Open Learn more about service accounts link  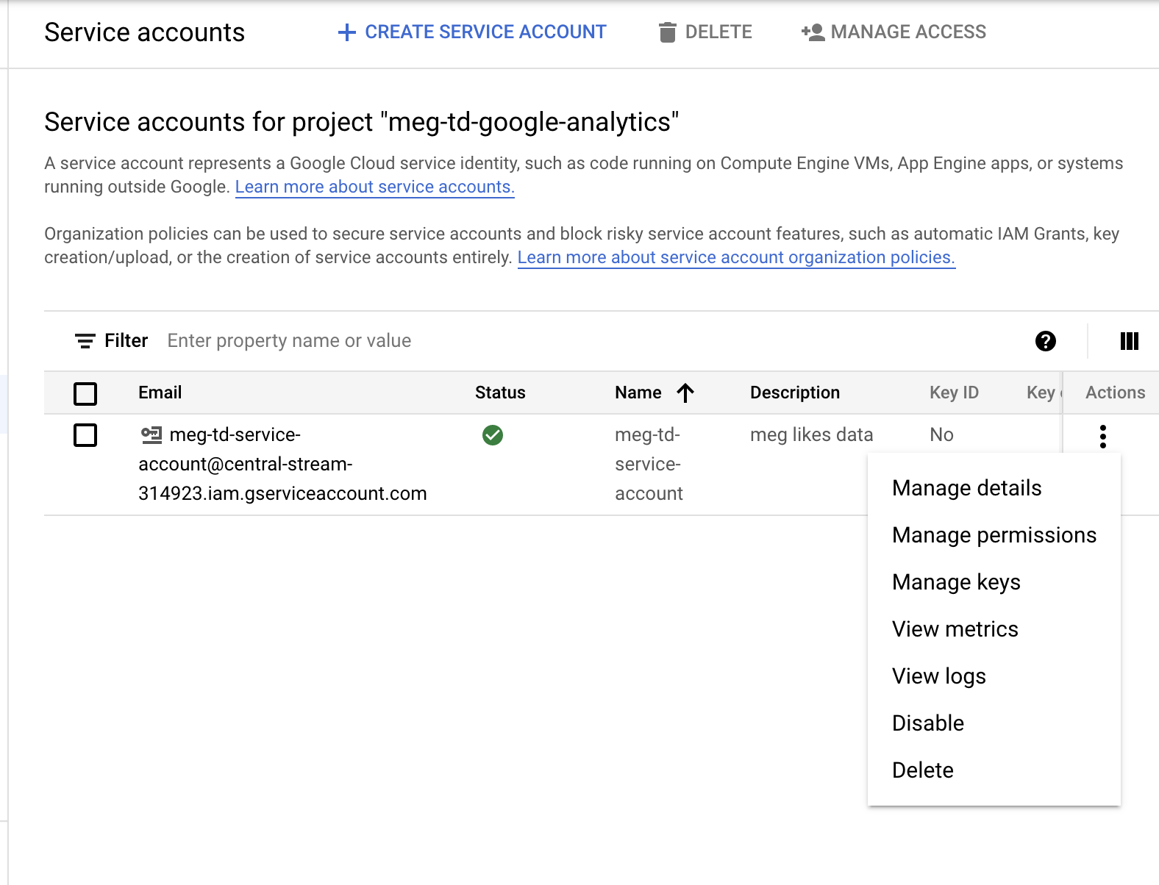pyautogui.click(x=374, y=187)
